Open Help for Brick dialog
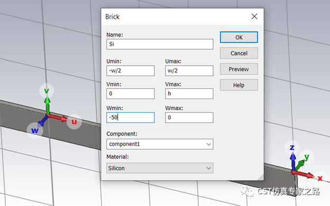This screenshot has width=330, height=206. pos(239,85)
